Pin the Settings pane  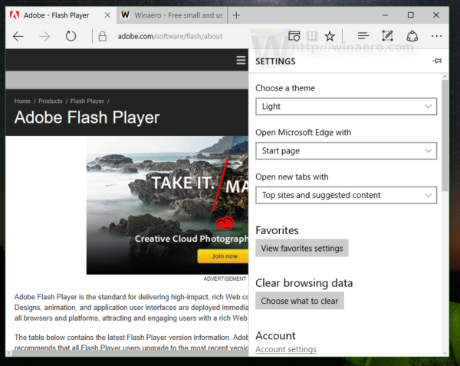[x=436, y=61]
